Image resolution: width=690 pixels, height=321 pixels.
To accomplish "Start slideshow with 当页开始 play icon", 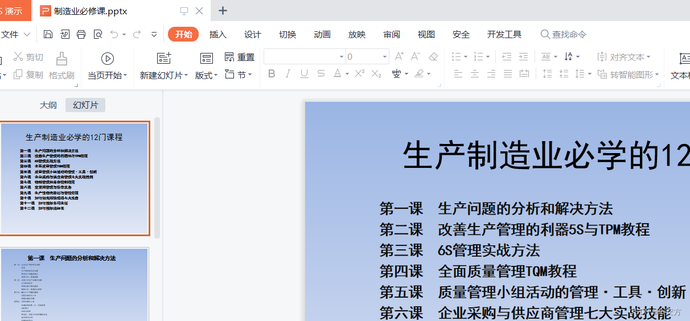I will coord(108,58).
